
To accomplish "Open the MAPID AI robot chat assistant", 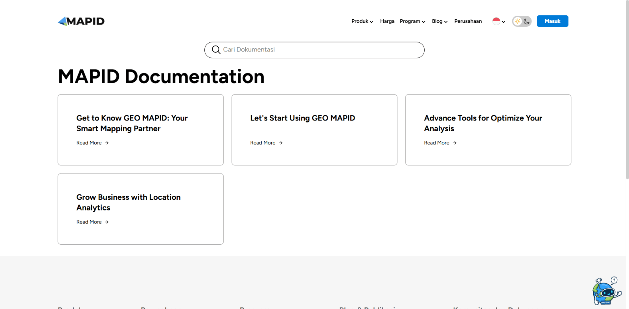I will coord(606,291).
